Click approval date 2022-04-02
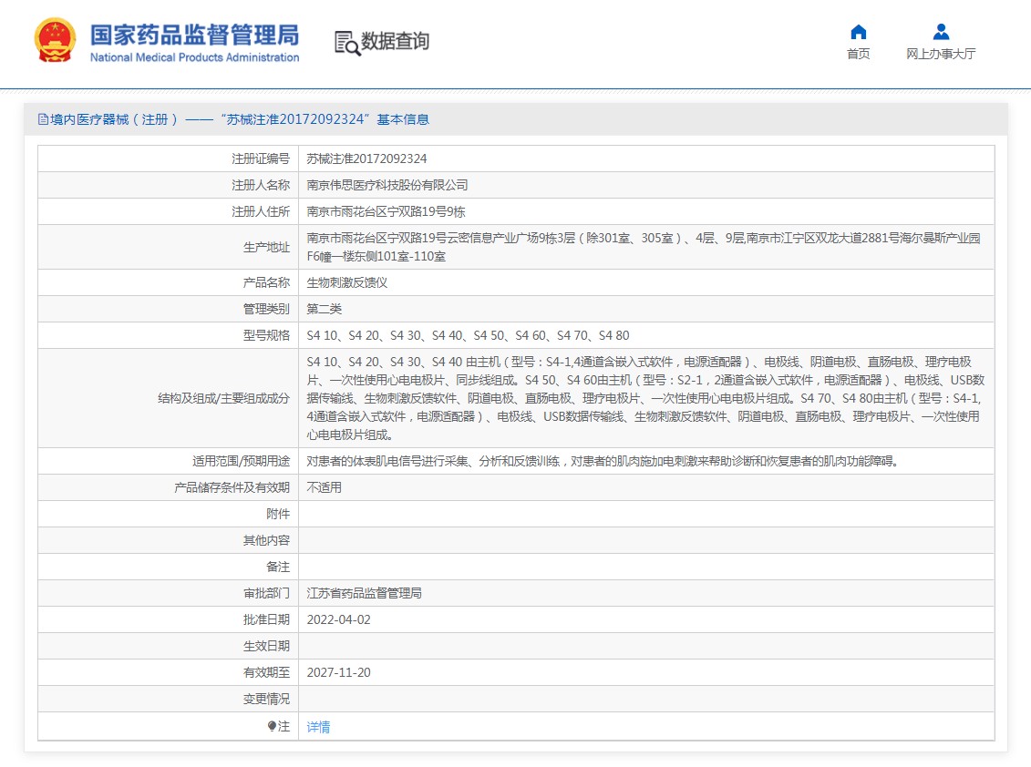Screen dimensions: 1031x767 338,619
